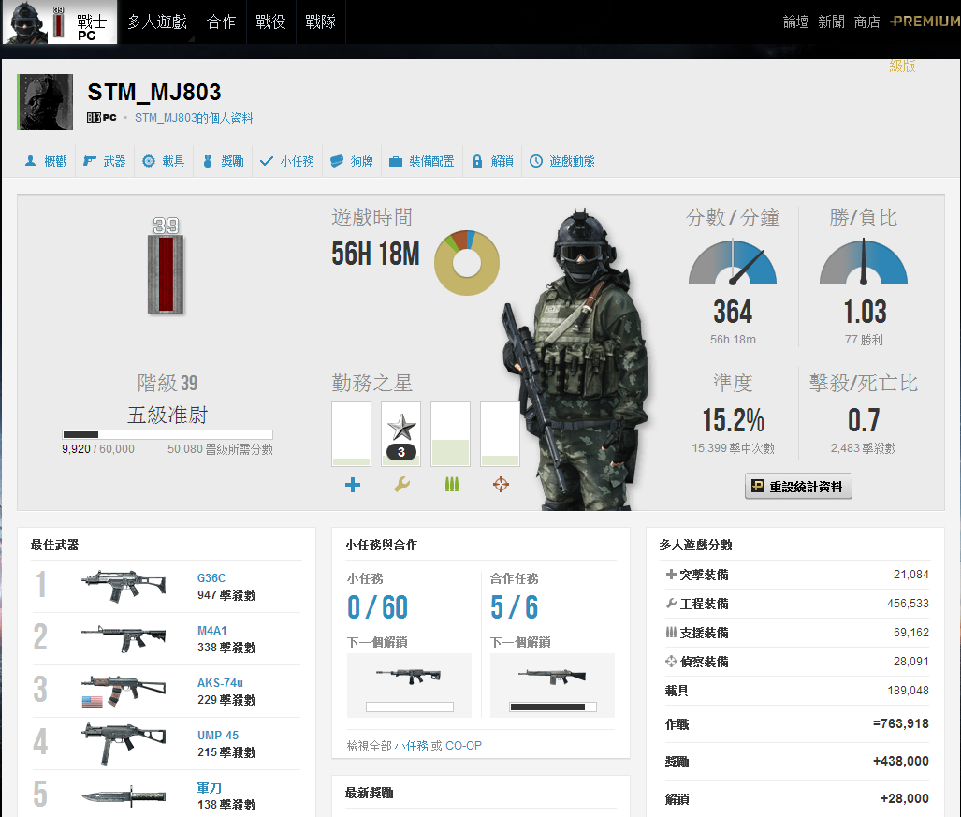Open the 軍刀 knife link

click(x=209, y=788)
